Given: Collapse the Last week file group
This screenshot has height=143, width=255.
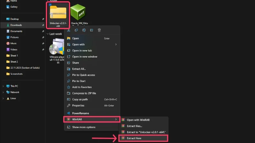Looking at the screenshot, I should click(48, 34).
